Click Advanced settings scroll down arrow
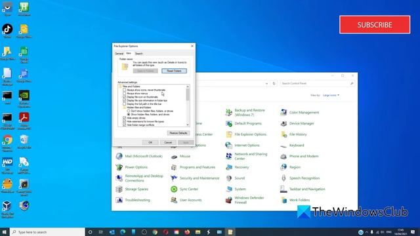 (x=188, y=125)
